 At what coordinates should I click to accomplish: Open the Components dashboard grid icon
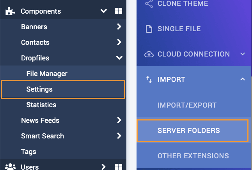pos(118,11)
